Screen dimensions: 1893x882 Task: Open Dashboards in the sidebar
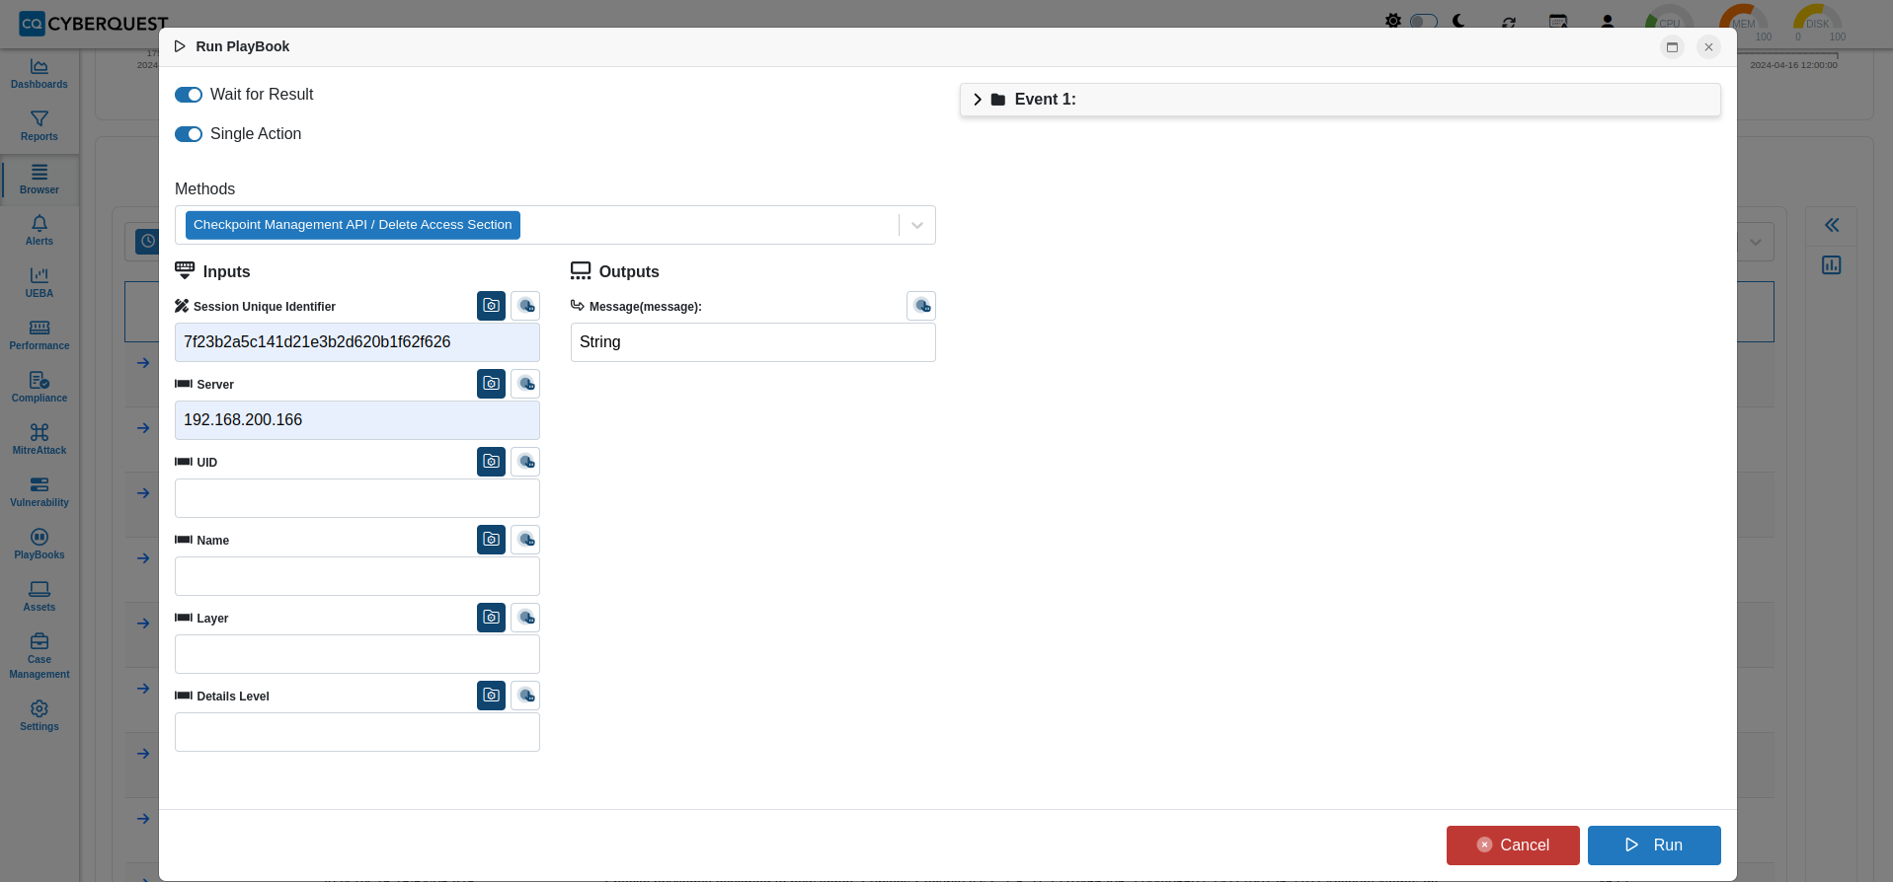39,74
